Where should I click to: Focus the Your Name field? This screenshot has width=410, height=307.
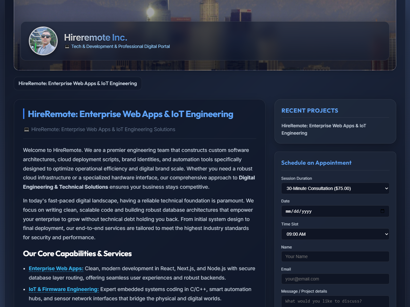coord(335,256)
